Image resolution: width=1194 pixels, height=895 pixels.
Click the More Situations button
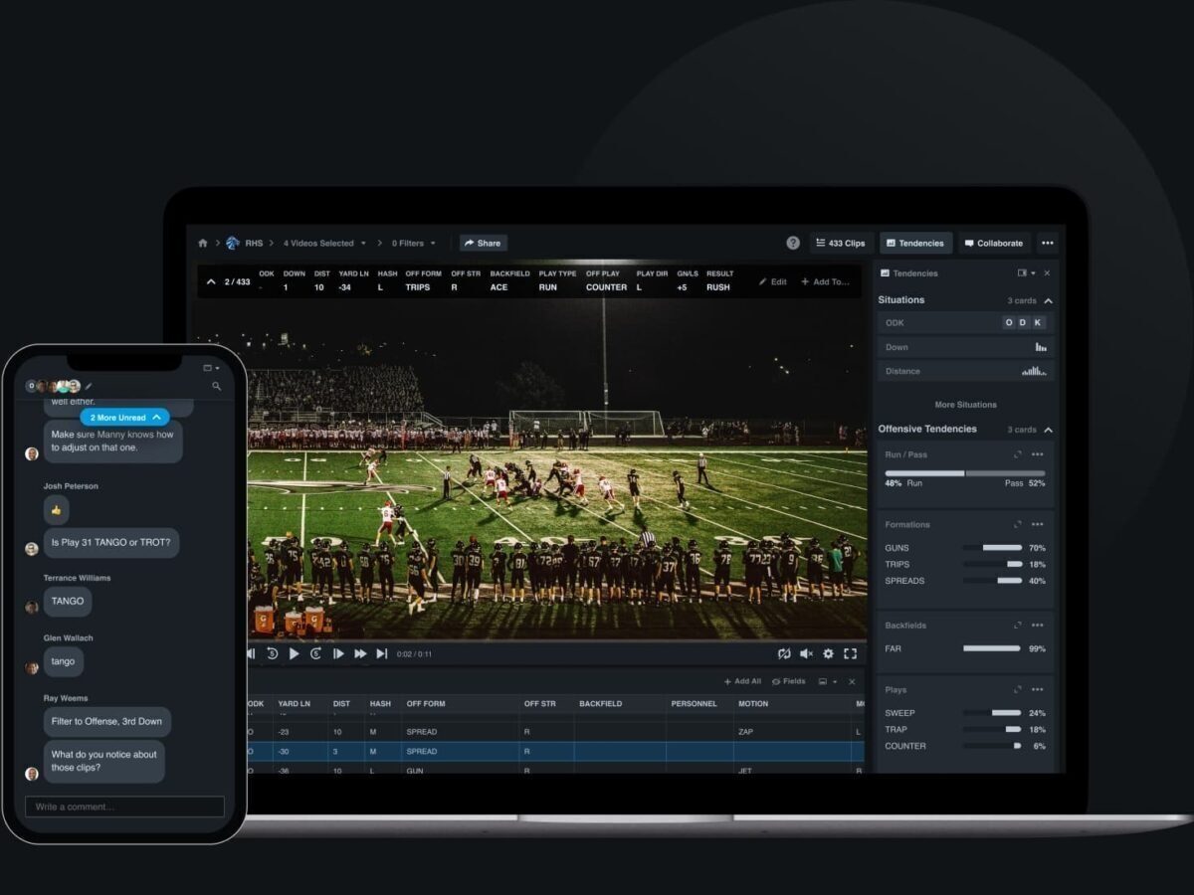click(x=965, y=405)
